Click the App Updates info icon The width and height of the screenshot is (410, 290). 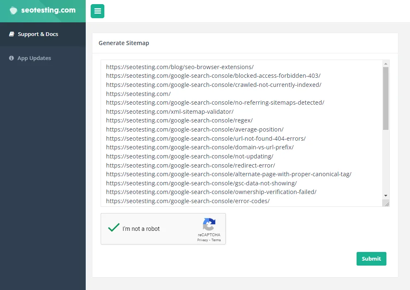tap(11, 58)
